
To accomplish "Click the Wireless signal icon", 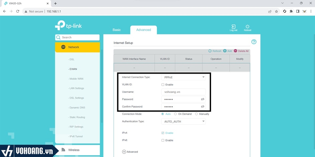I will [63, 150].
